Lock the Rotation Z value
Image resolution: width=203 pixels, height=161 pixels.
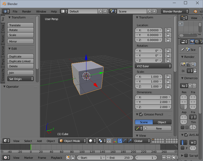(x=168, y=60)
